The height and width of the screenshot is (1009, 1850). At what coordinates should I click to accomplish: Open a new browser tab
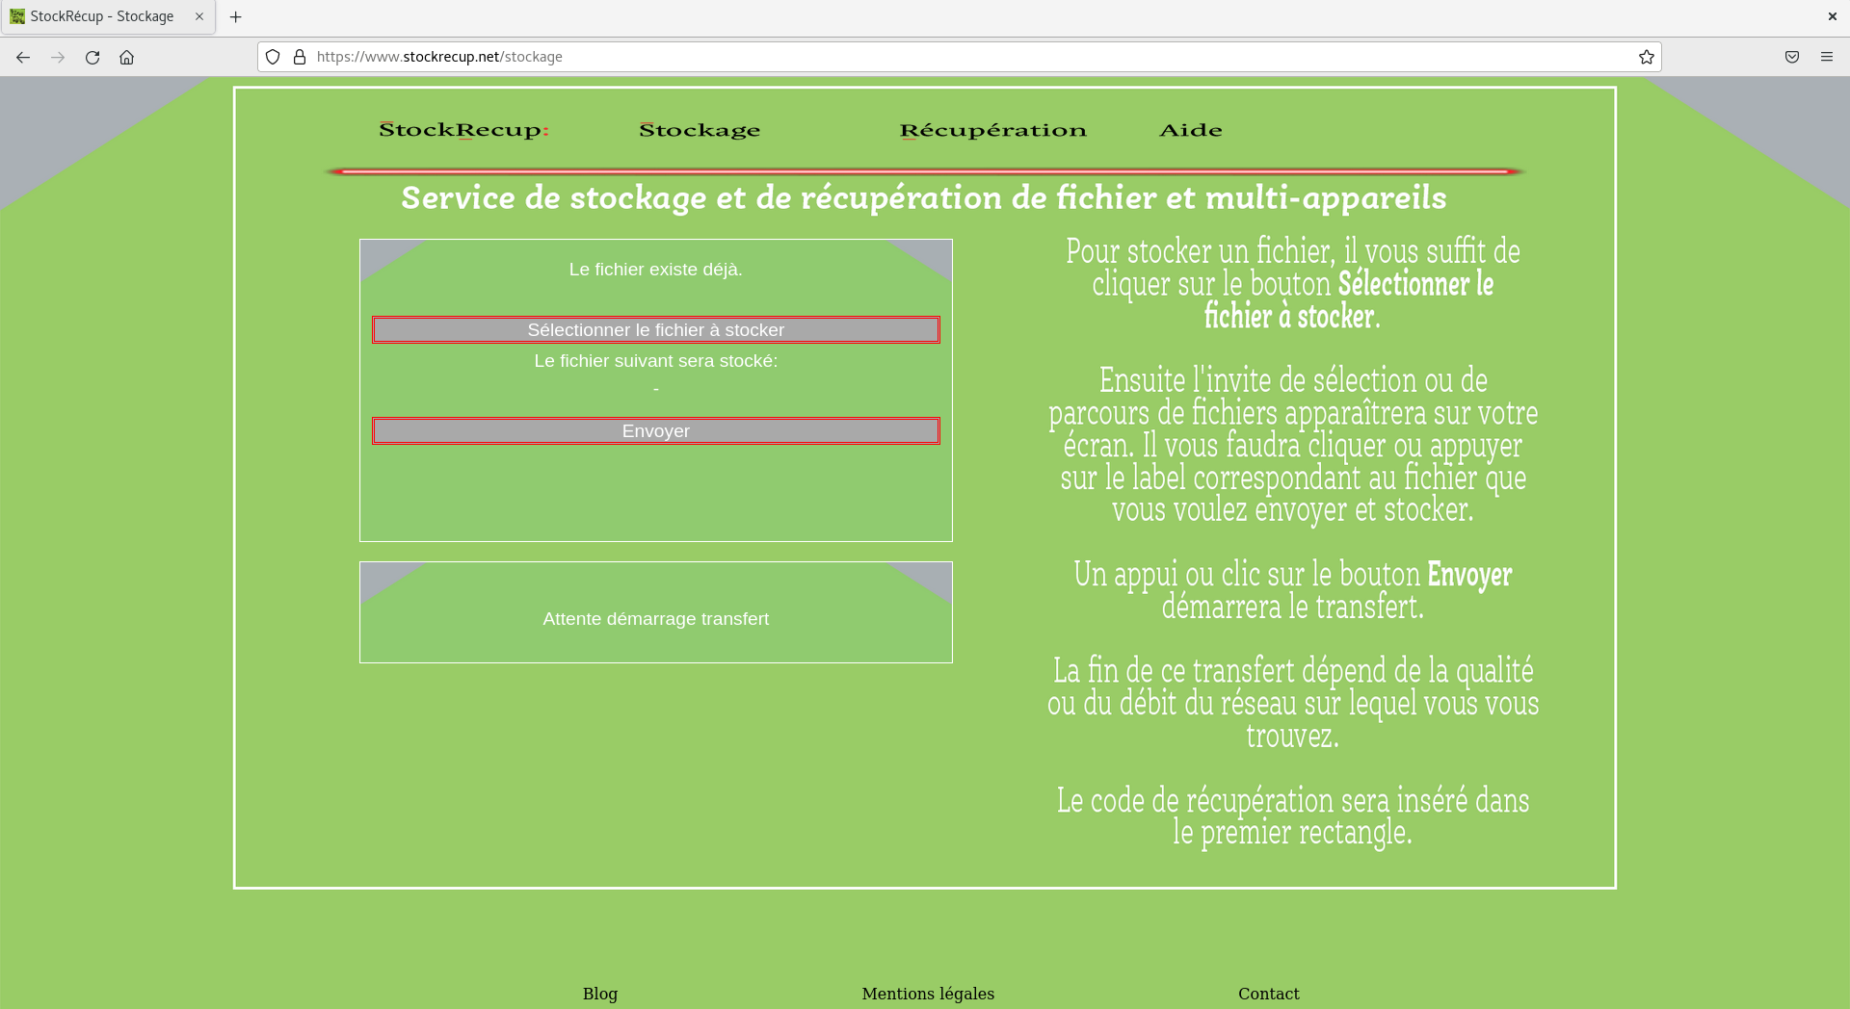point(235,16)
